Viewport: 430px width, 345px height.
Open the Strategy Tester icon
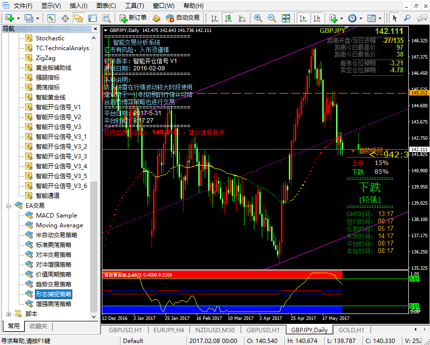(106, 18)
